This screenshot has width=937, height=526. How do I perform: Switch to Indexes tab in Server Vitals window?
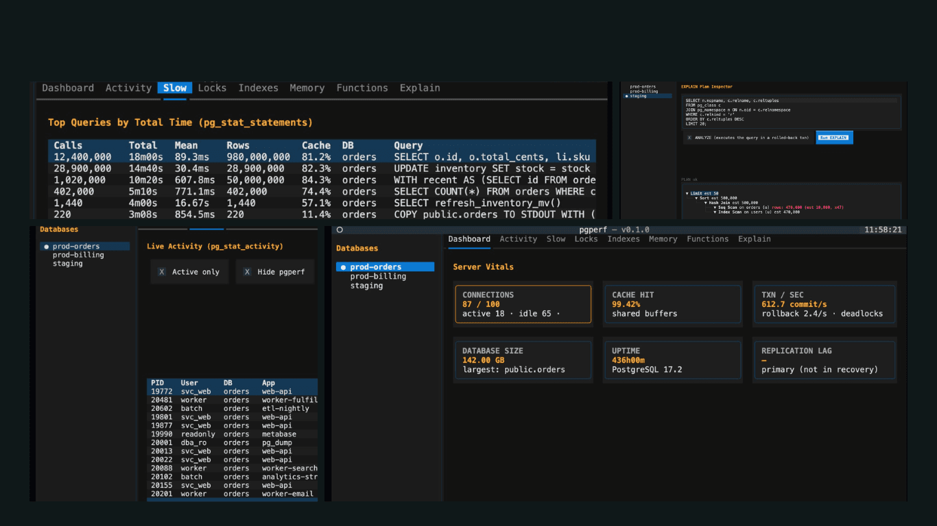click(624, 239)
